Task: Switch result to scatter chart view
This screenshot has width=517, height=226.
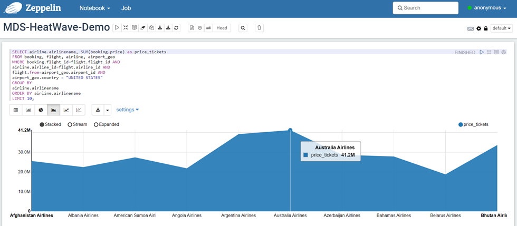Action: [x=79, y=110]
